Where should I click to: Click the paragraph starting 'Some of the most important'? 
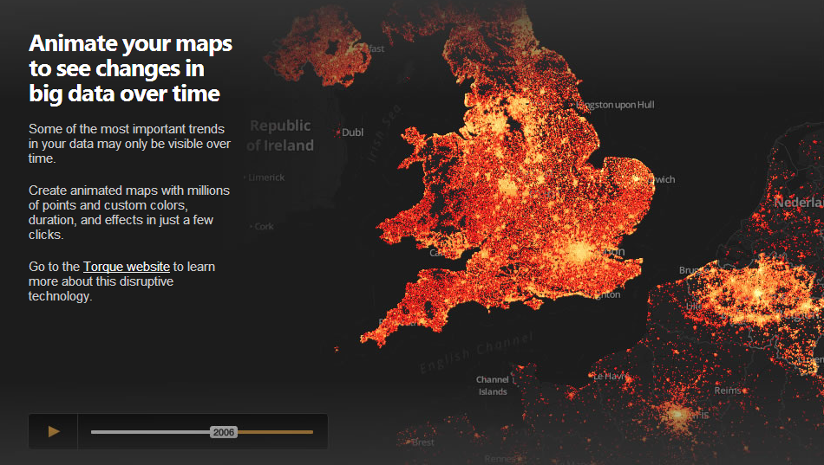point(130,143)
